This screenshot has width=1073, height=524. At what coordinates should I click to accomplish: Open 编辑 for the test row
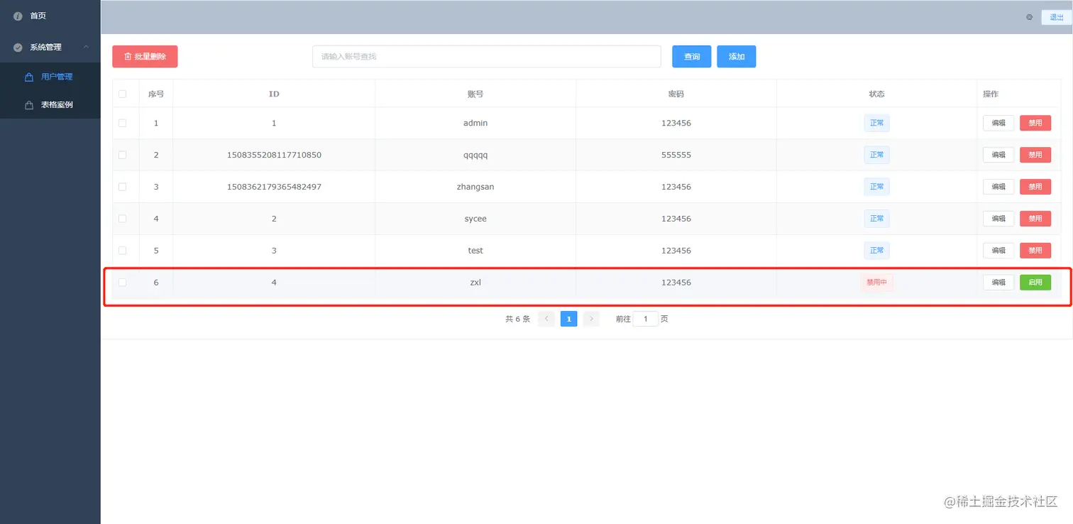(x=998, y=251)
